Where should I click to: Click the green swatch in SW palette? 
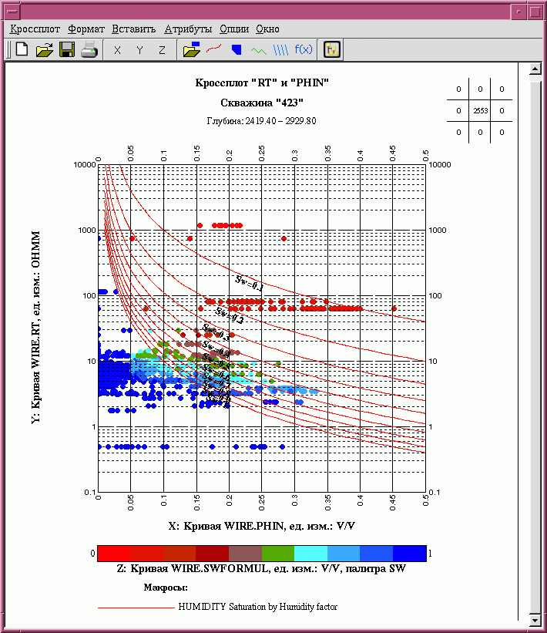pos(278,554)
